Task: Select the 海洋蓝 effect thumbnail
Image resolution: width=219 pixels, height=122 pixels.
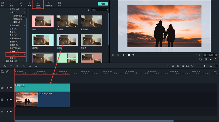Action: point(43,40)
